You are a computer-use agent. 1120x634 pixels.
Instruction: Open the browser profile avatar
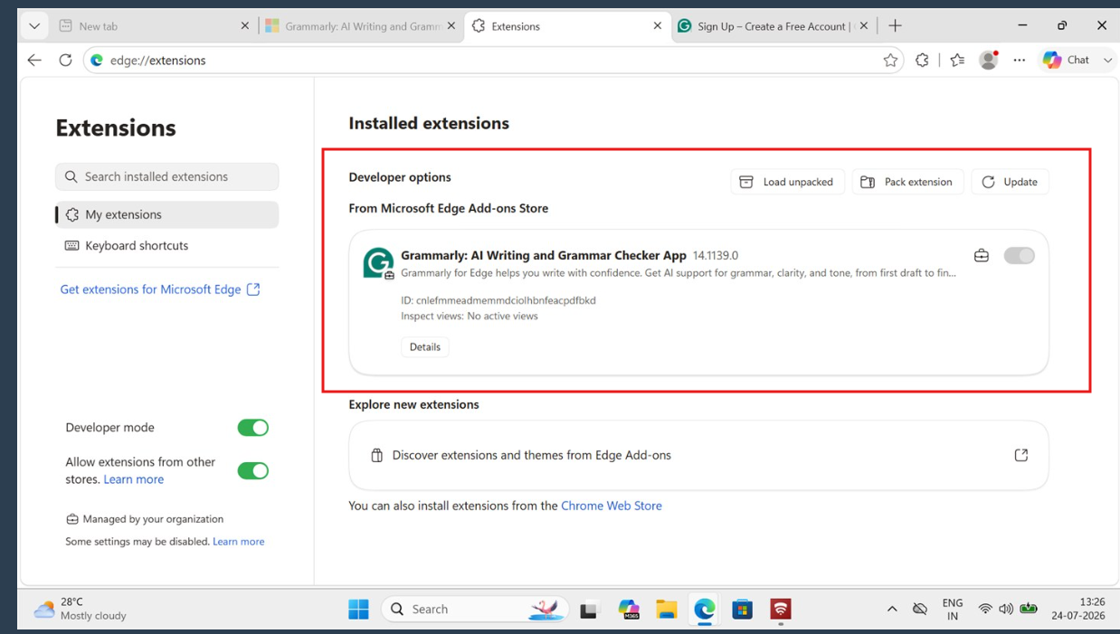tap(989, 60)
